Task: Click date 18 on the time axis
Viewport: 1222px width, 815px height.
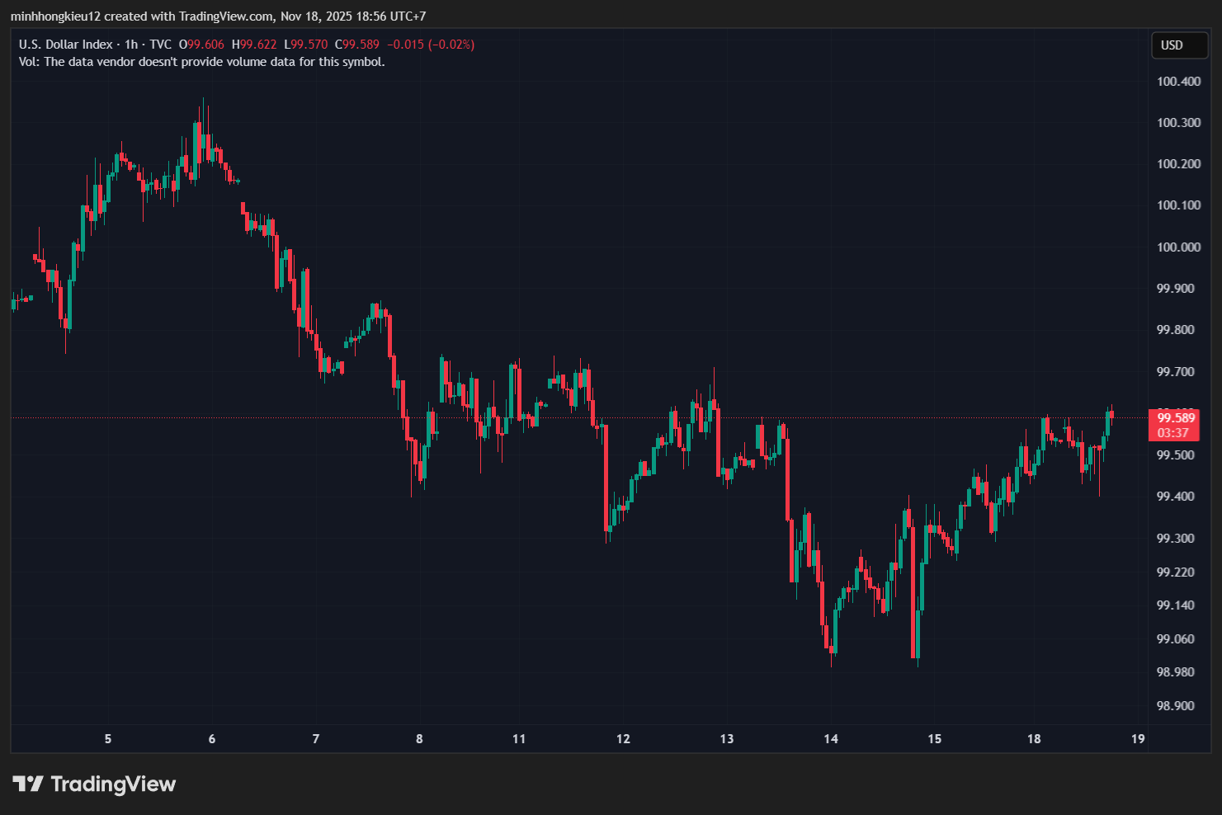Action: pos(1034,739)
